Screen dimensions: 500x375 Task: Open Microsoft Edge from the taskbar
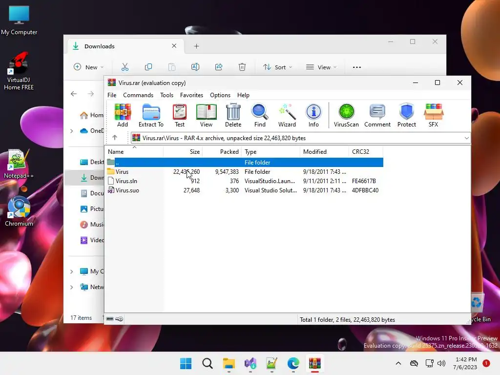pos(293,363)
